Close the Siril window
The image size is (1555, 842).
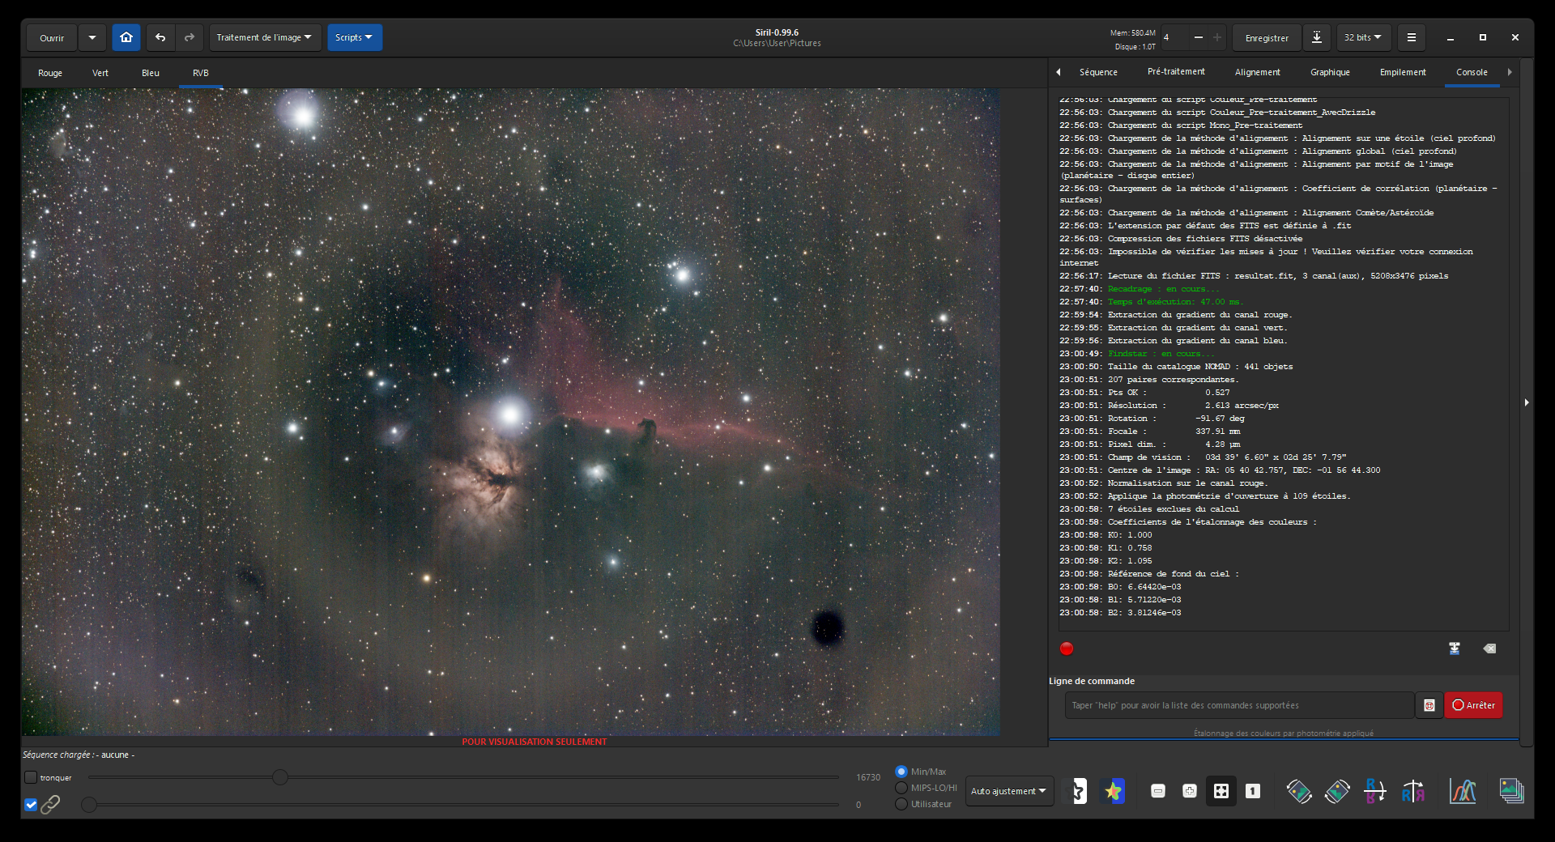click(1515, 37)
